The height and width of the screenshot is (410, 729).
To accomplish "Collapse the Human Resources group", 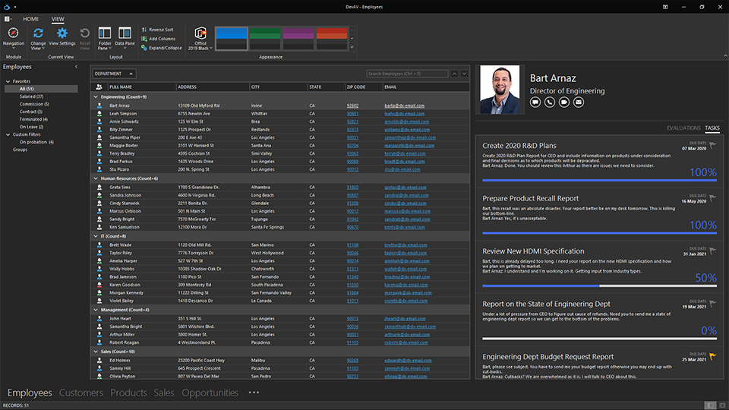I will [96, 178].
